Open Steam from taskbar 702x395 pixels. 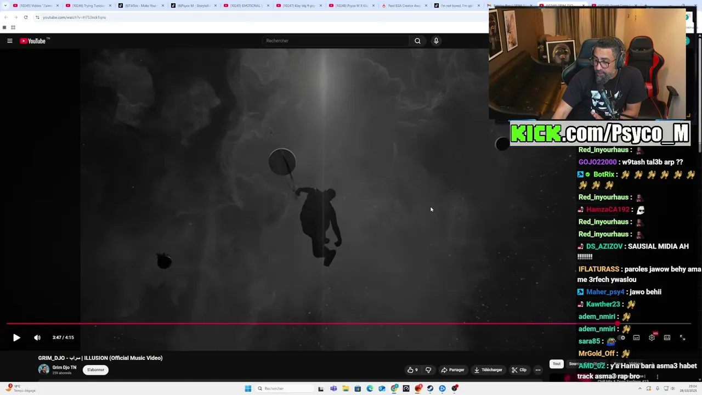tap(430, 388)
